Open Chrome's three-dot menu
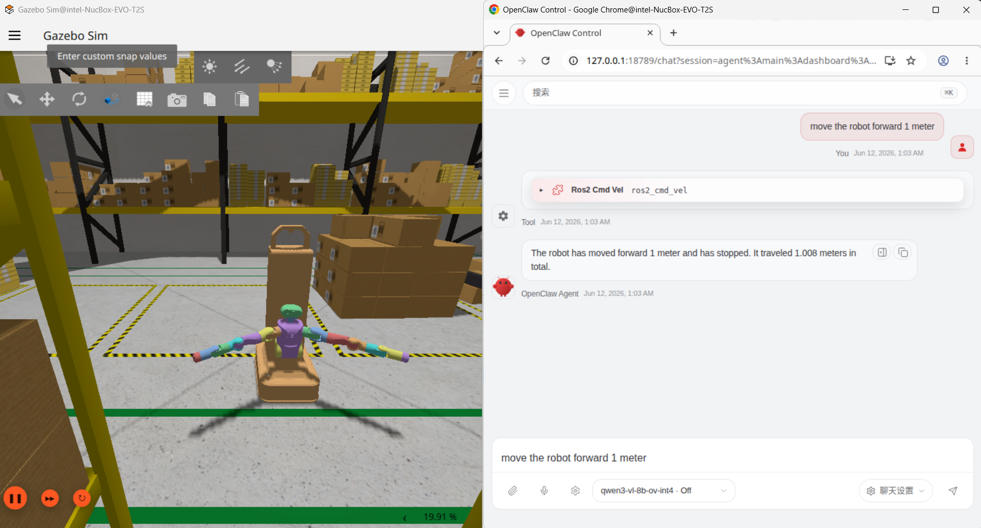Viewport: 981px width, 528px height. point(967,61)
